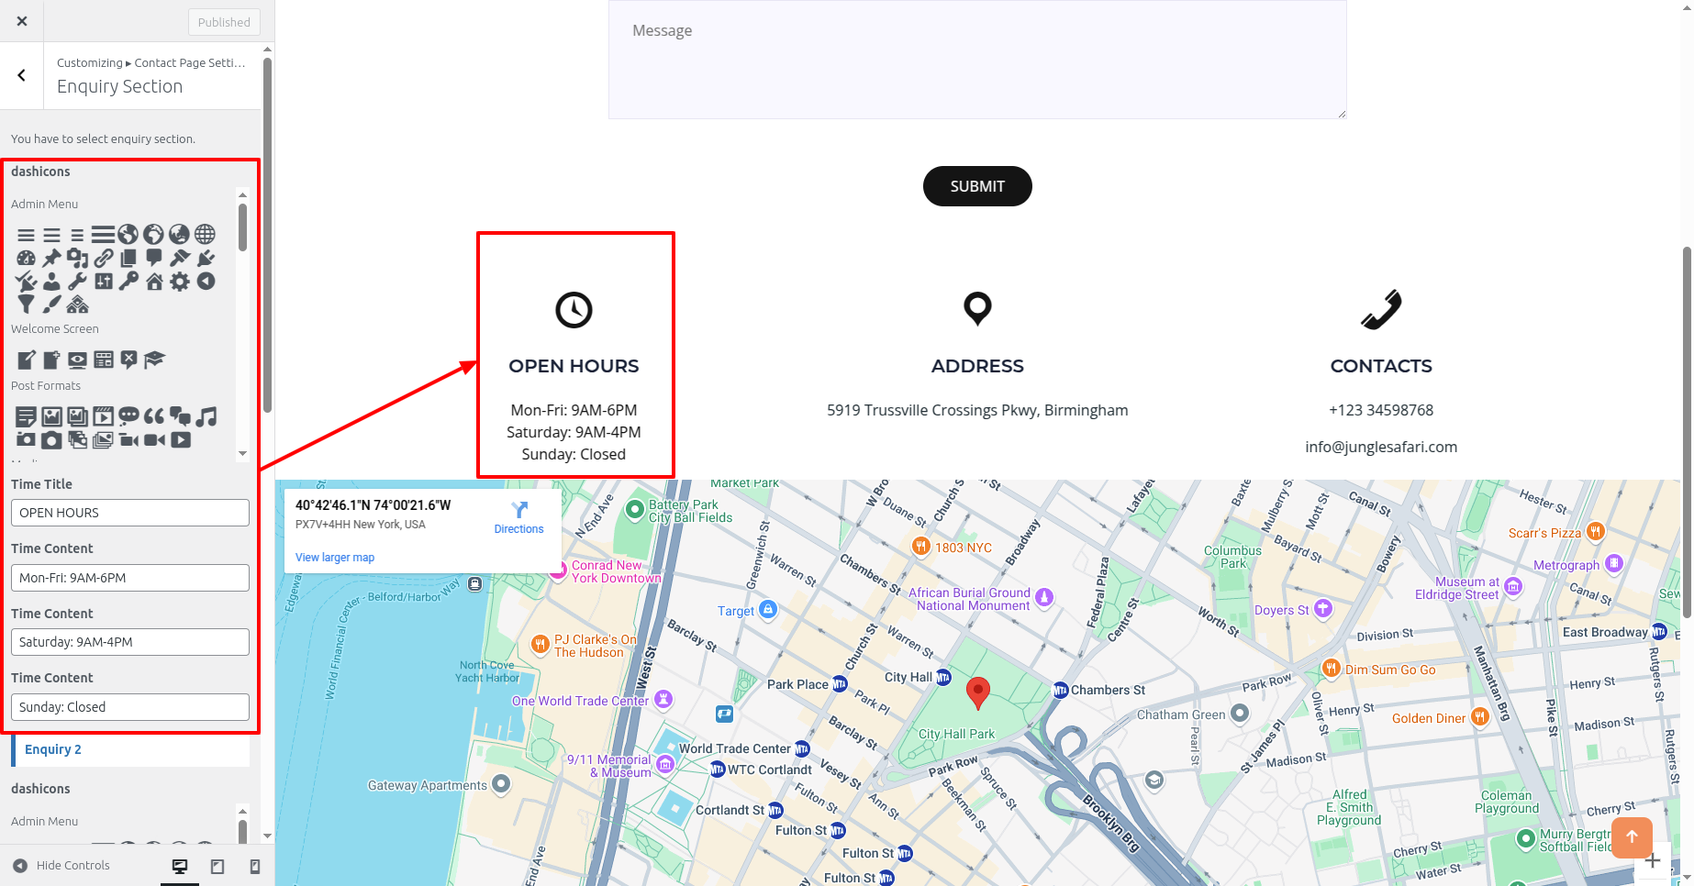
Task: Pick the view-site eye monitor dashicon
Action: tap(77, 360)
